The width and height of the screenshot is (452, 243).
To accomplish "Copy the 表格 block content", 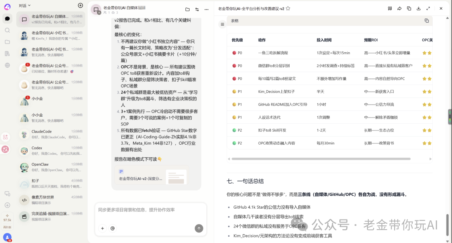I will (426, 21).
